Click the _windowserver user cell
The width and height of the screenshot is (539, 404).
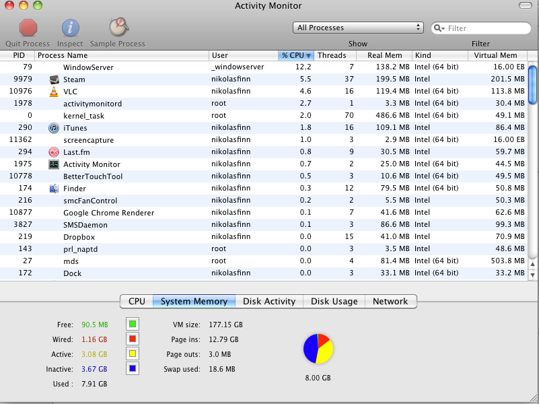[x=238, y=67]
